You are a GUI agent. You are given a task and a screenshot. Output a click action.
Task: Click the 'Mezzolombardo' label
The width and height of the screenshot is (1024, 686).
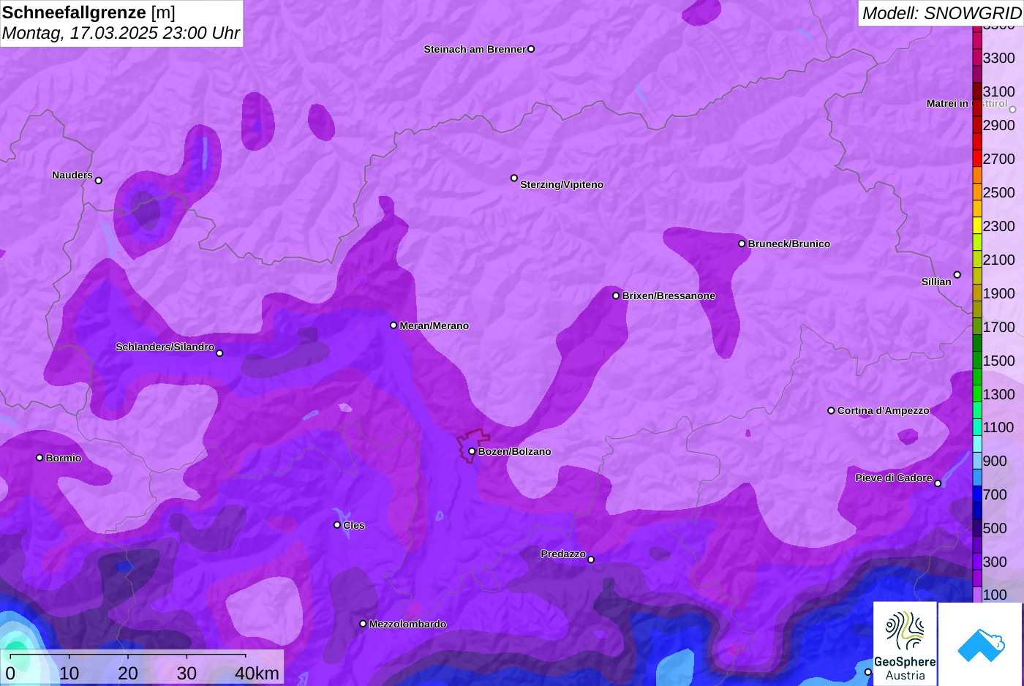coord(407,624)
